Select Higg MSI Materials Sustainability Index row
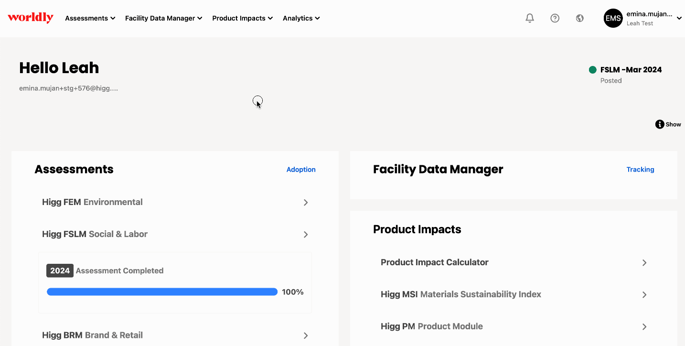685x346 pixels. click(514, 294)
